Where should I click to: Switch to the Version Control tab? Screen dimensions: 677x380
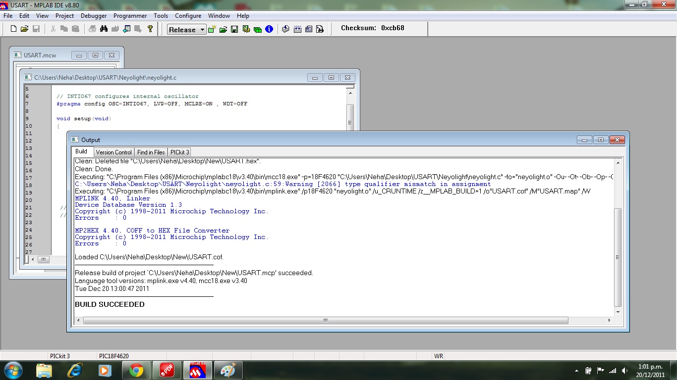point(113,152)
